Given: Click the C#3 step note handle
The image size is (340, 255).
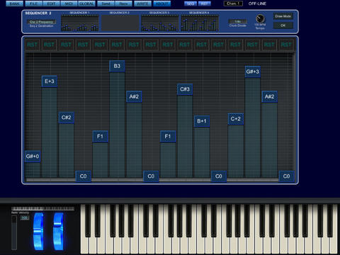Looking at the screenshot, I should (x=185, y=89).
